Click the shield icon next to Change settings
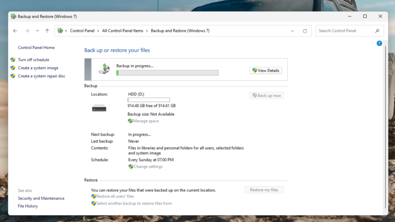The height and width of the screenshot is (222, 395). click(x=131, y=166)
